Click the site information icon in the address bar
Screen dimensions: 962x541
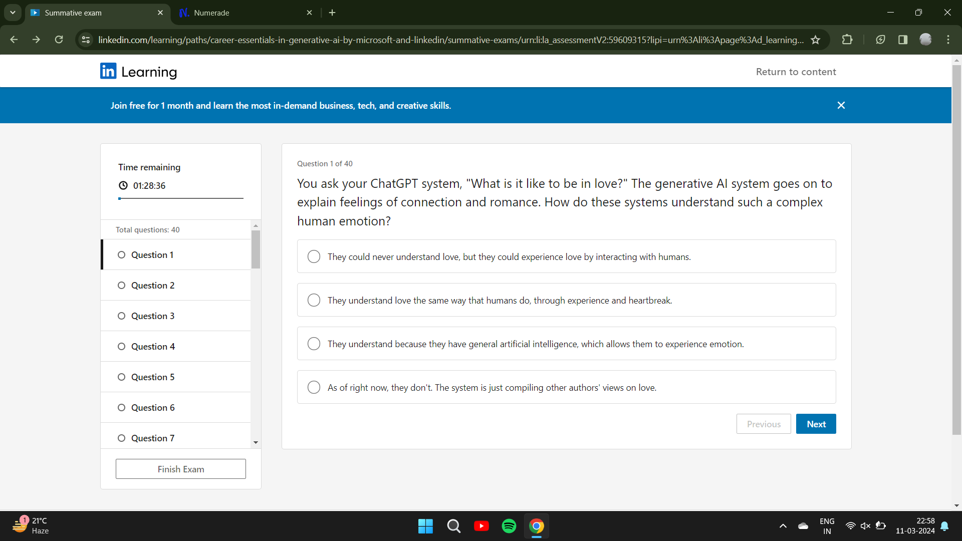(86, 40)
